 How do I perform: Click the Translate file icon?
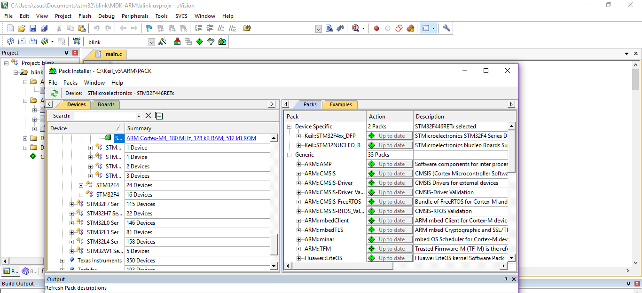(x=10, y=41)
